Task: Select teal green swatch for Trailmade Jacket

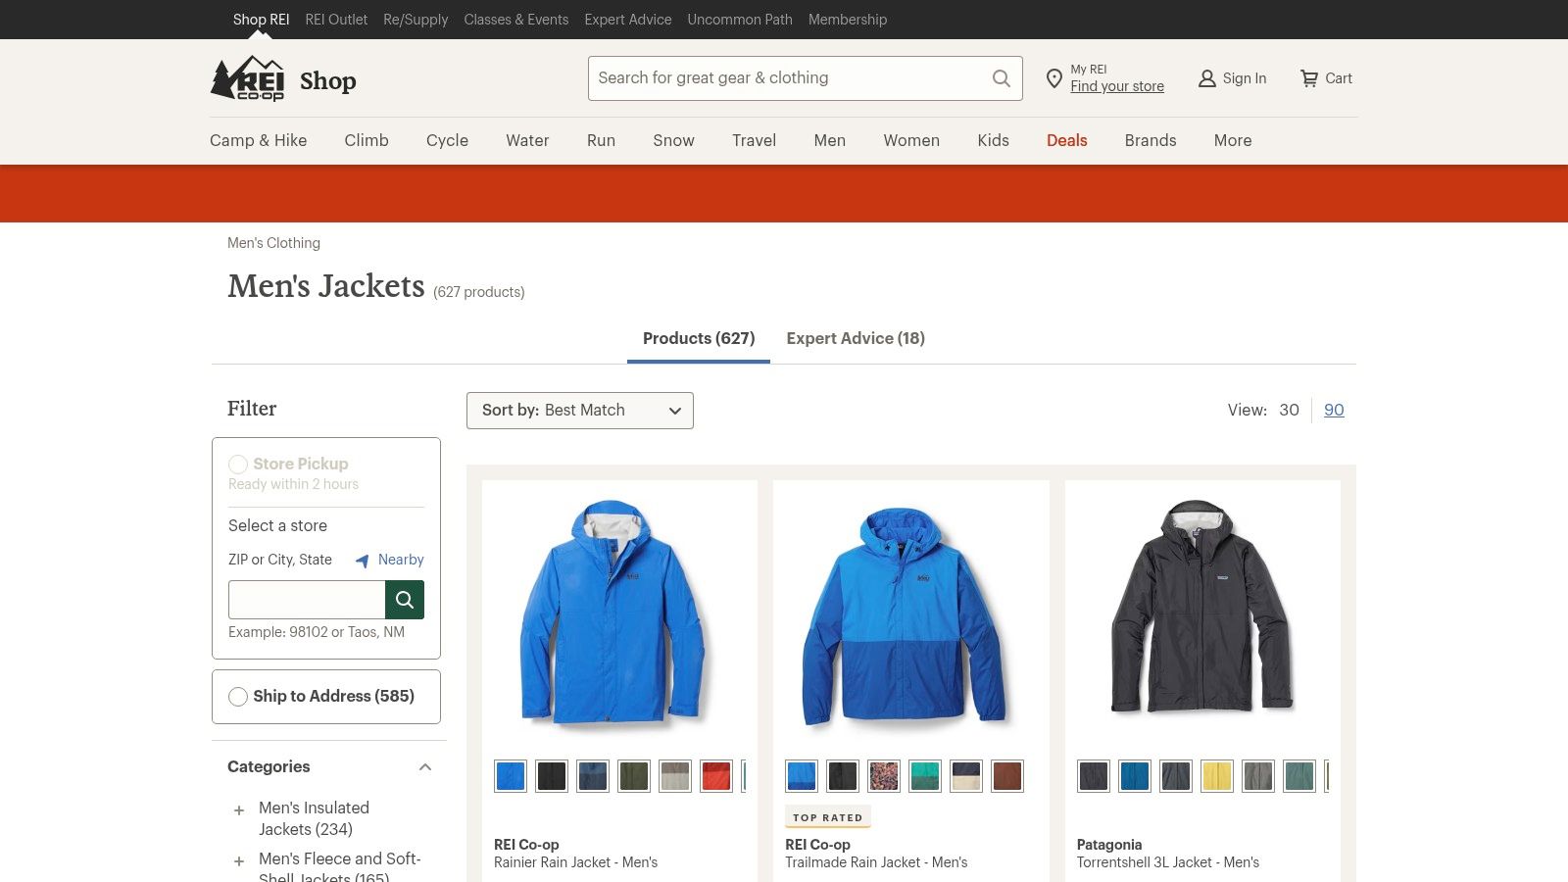Action: click(925, 776)
